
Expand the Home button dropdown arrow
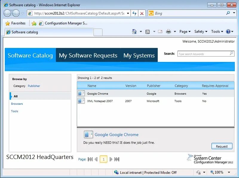pyautogui.click(x=141, y=32)
